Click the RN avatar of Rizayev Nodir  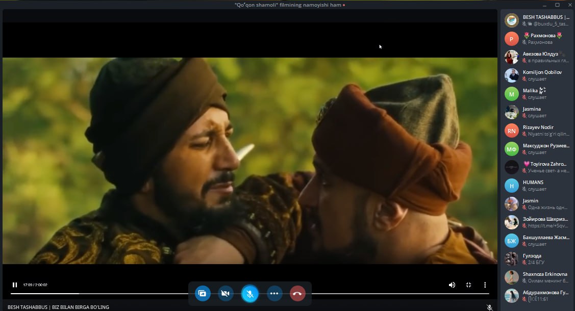[x=512, y=131]
